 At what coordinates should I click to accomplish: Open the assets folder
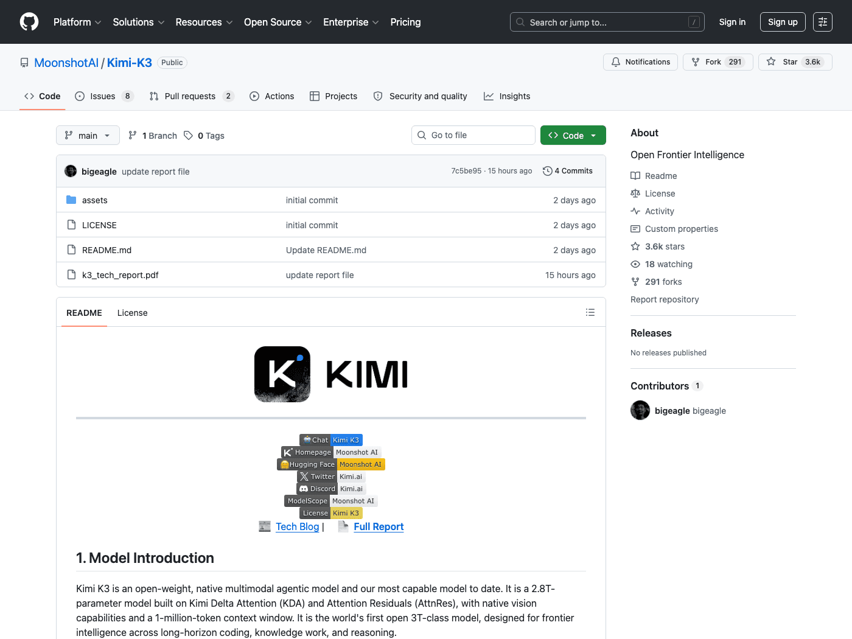point(95,200)
